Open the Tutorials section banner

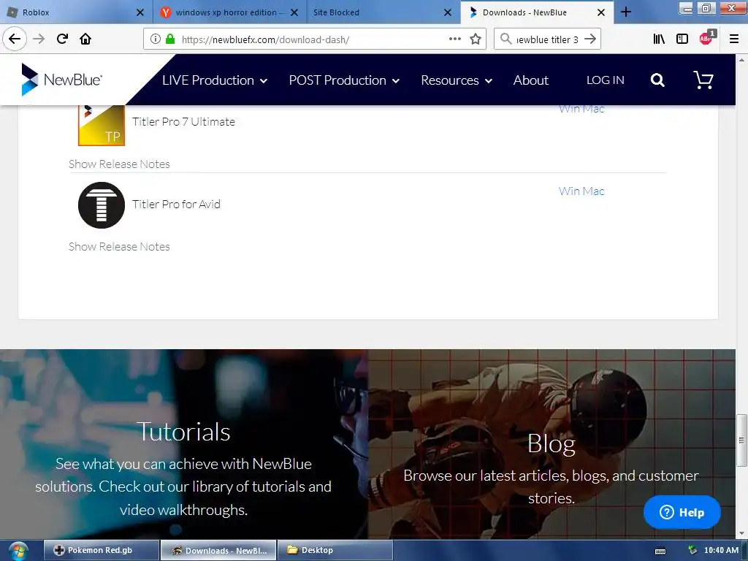pyautogui.click(x=183, y=444)
